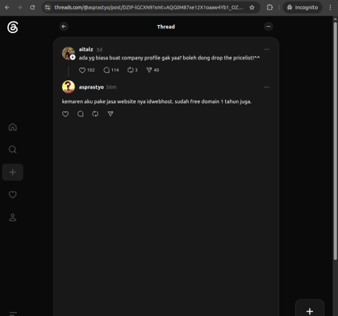
Task: Open aitalz's profile picture
Action: coord(68,53)
